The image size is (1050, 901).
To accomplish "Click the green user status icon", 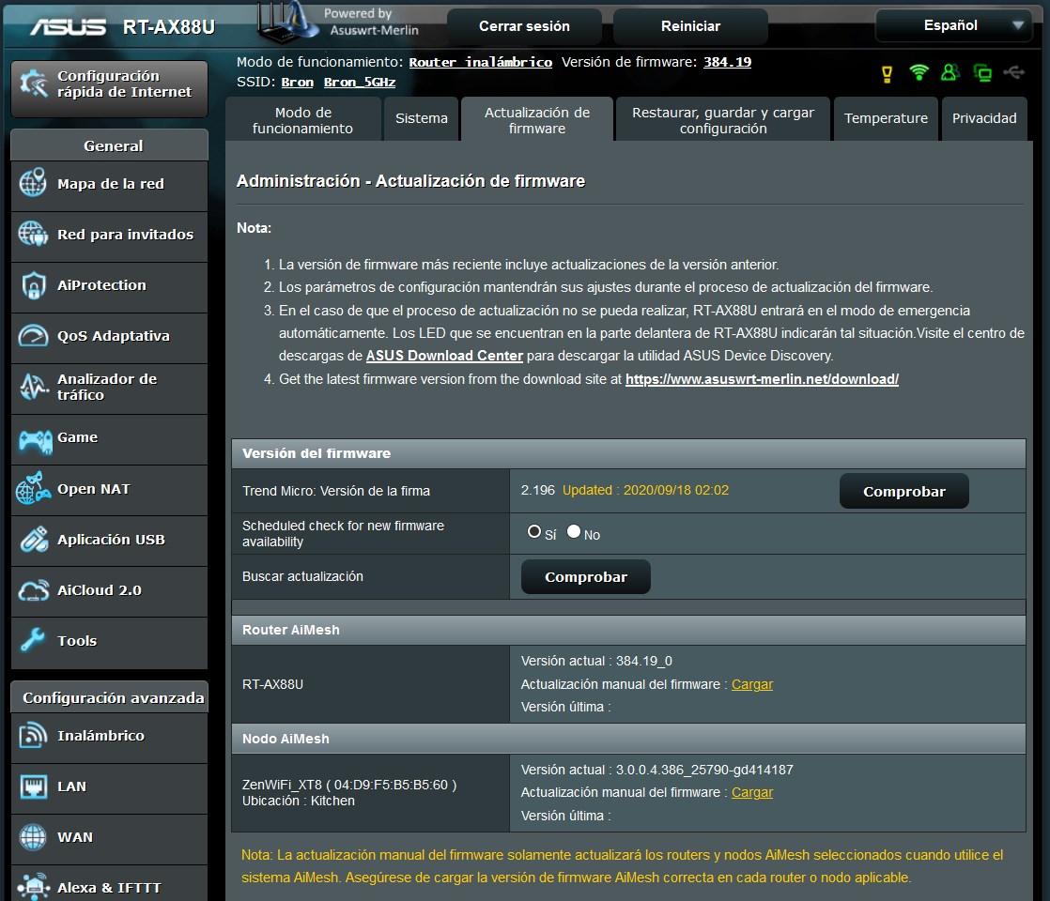I will pos(950,72).
